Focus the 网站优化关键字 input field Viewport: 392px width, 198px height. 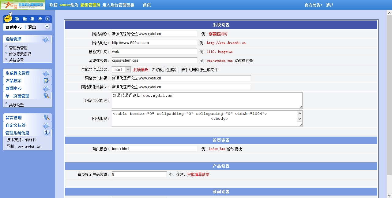pos(181,87)
